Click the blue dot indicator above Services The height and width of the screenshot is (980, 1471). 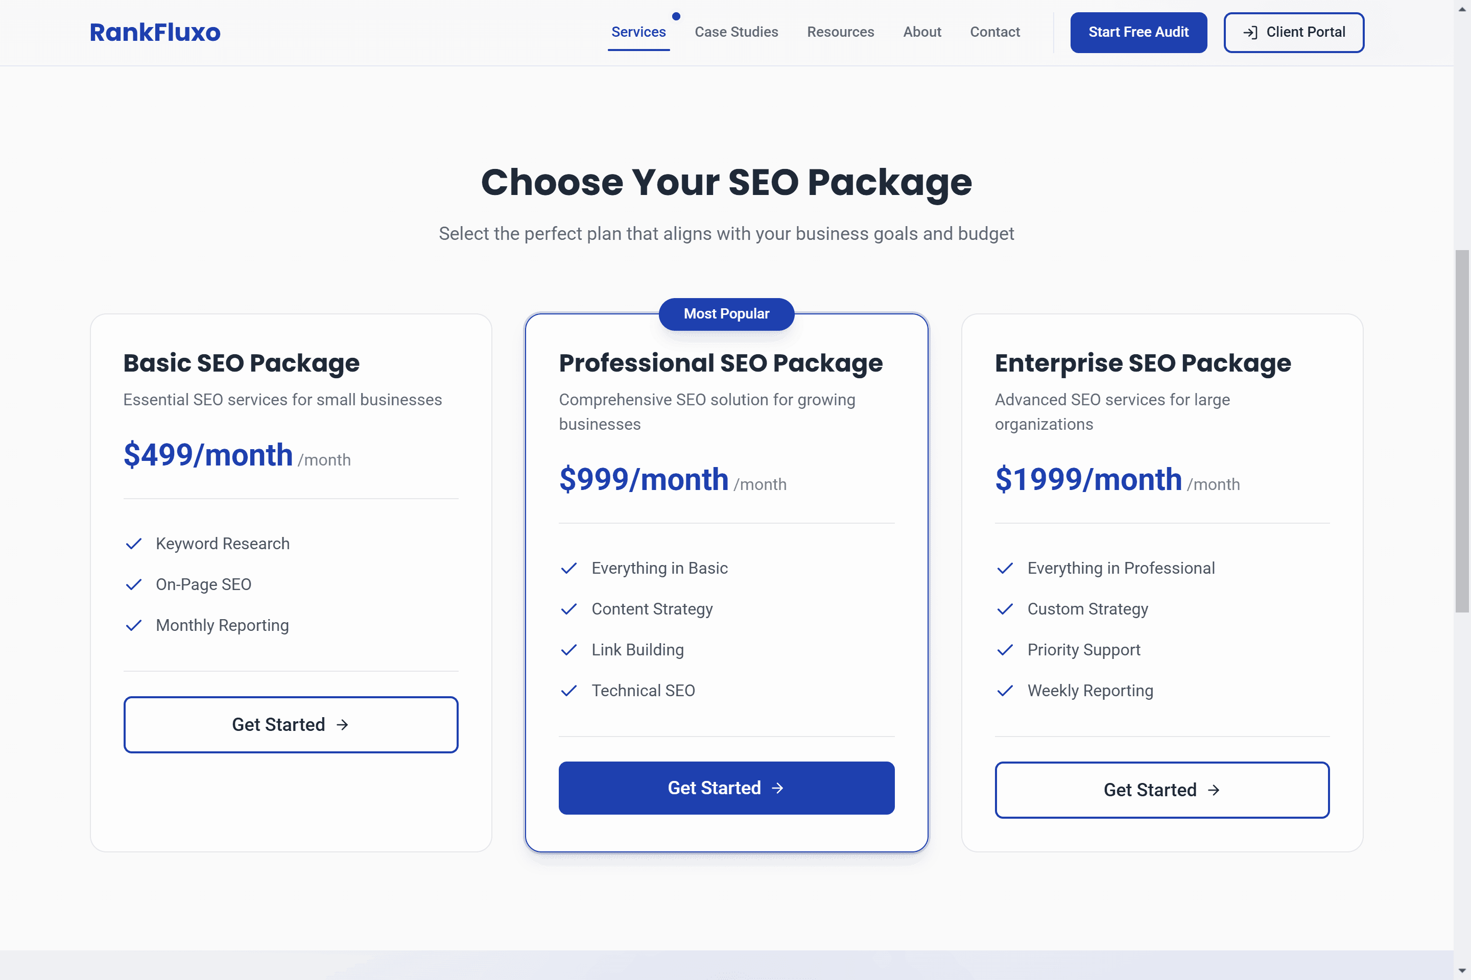676,16
